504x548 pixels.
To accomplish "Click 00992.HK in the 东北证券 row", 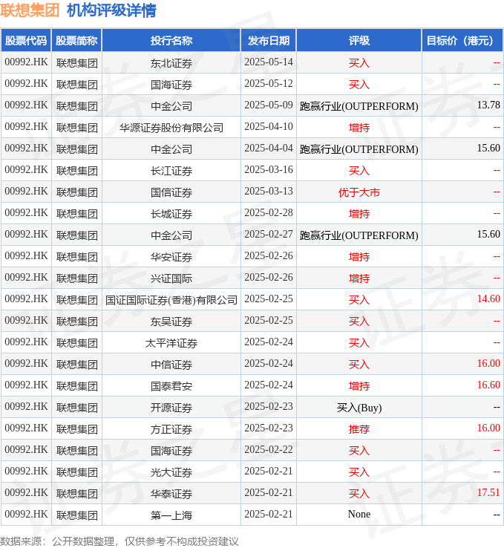I will point(26,62).
